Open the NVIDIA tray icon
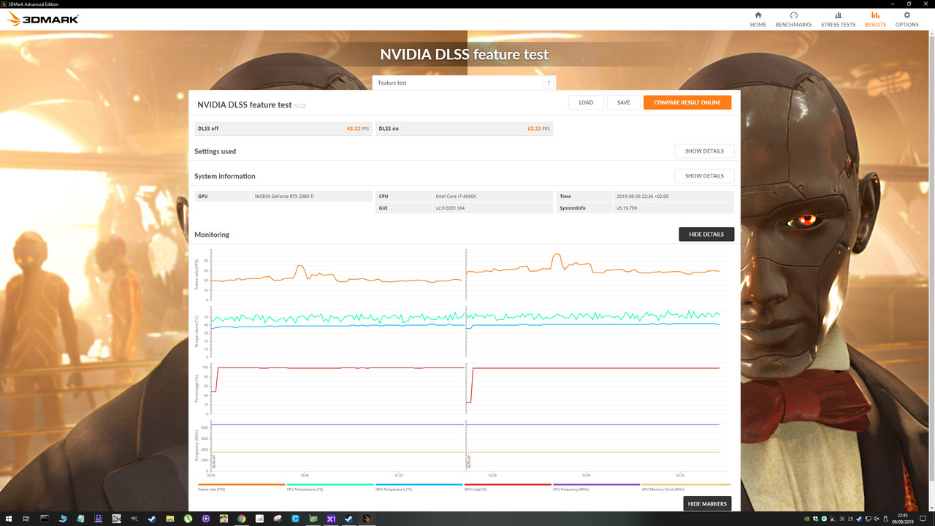Screen dimensions: 935x526 coord(806,519)
